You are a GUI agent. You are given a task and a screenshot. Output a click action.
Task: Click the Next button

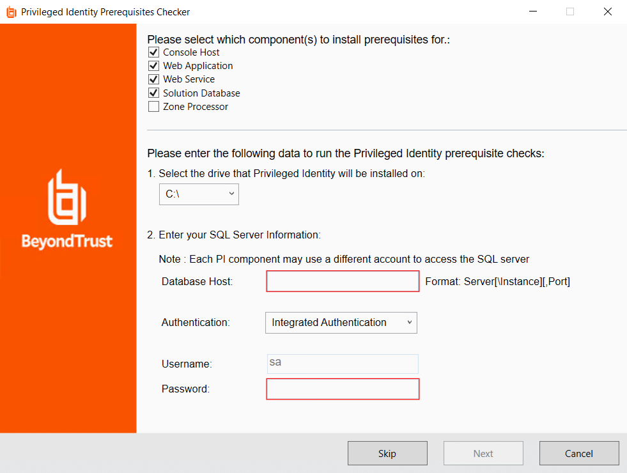pos(483,454)
